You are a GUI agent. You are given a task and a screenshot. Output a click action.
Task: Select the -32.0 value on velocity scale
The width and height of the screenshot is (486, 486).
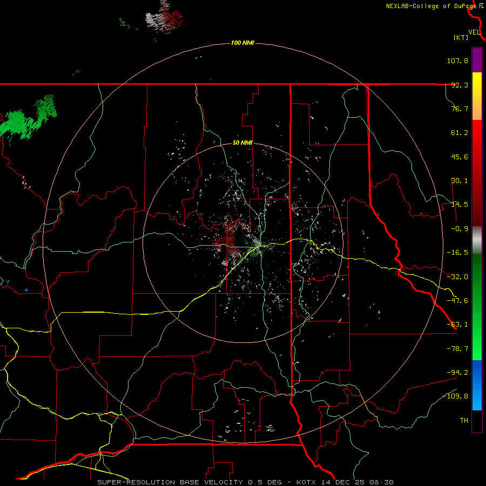coord(457,277)
